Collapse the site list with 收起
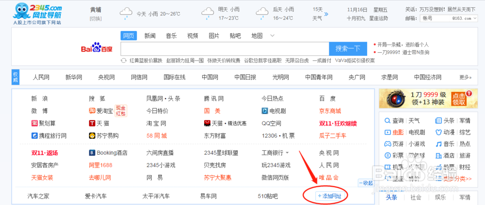Viewport: 485px width, 205px height. (x=366, y=183)
